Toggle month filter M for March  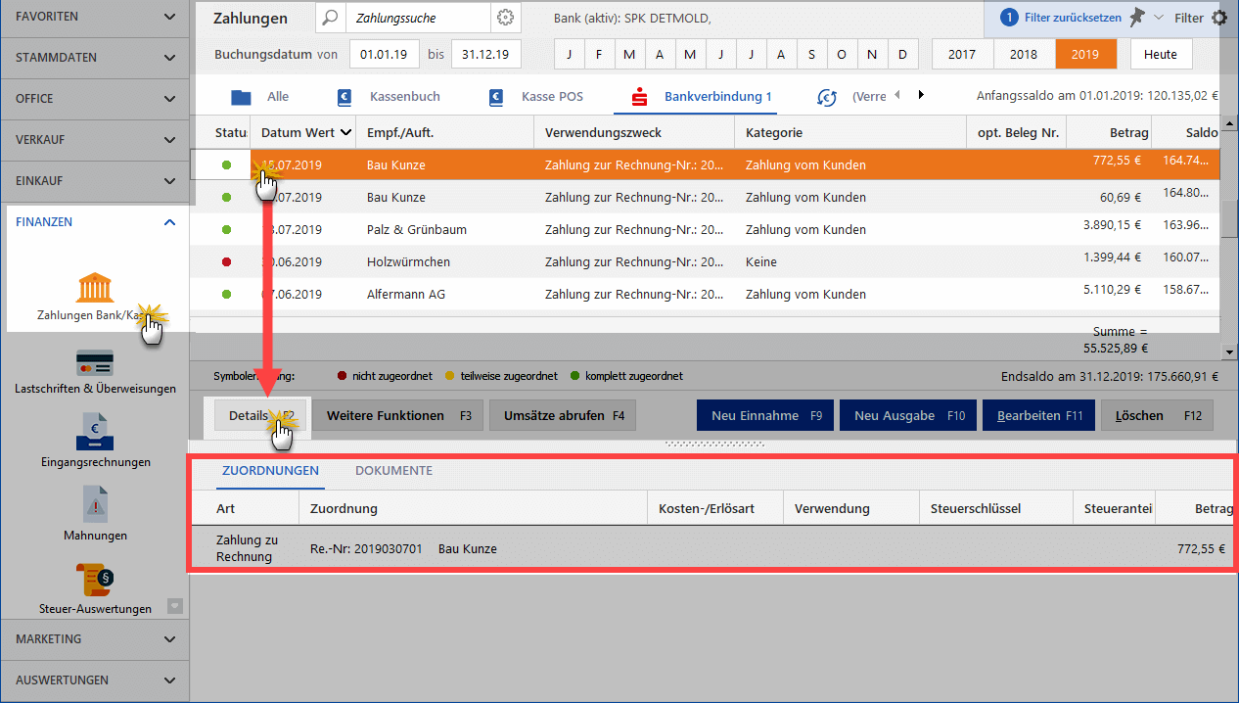(x=629, y=55)
